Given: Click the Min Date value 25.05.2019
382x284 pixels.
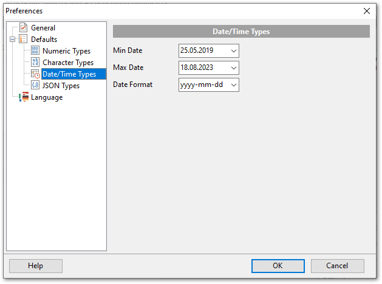Looking at the screenshot, I should click(197, 50).
